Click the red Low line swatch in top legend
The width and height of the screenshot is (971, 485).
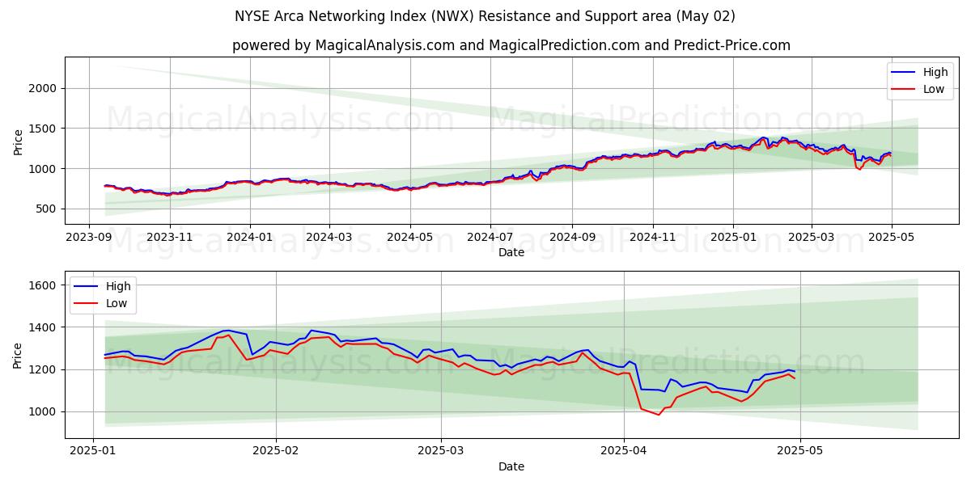(905, 90)
